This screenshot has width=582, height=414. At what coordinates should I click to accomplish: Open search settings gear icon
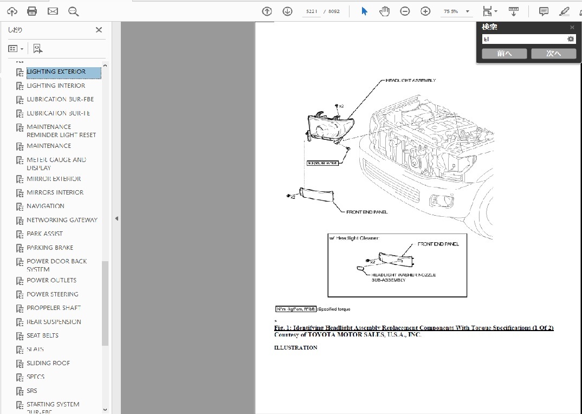571,39
